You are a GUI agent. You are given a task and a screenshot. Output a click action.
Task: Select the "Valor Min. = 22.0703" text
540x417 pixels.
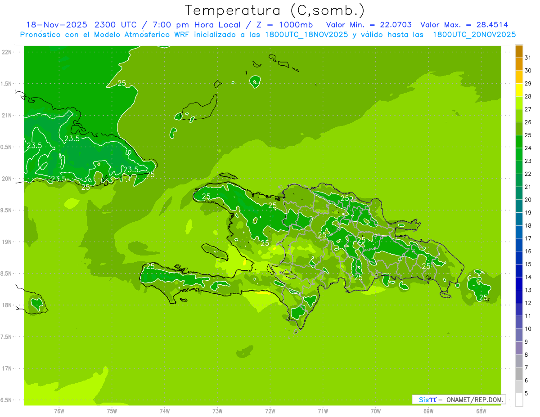click(x=369, y=25)
